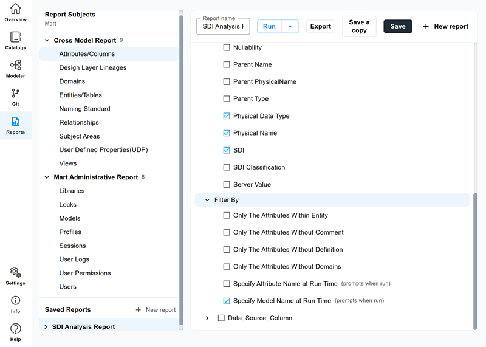Uncheck the Physical Name checkbox

coord(227,133)
